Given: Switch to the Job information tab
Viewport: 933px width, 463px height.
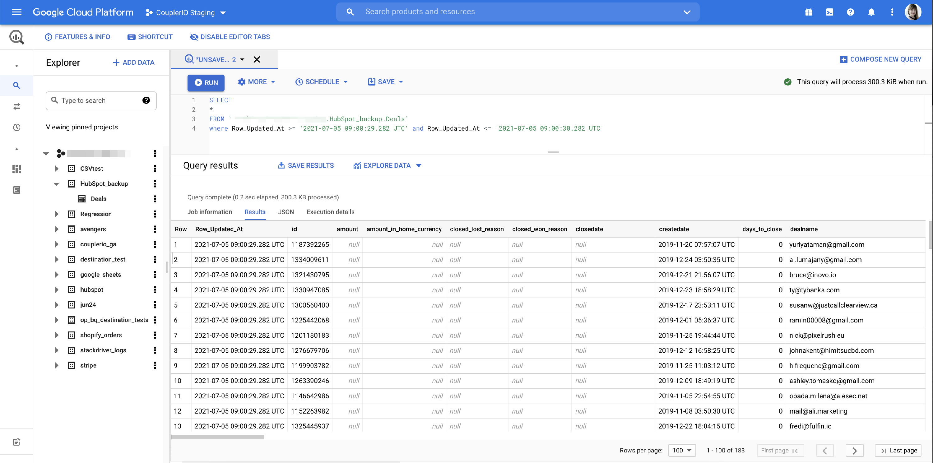Looking at the screenshot, I should click(210, 212).
